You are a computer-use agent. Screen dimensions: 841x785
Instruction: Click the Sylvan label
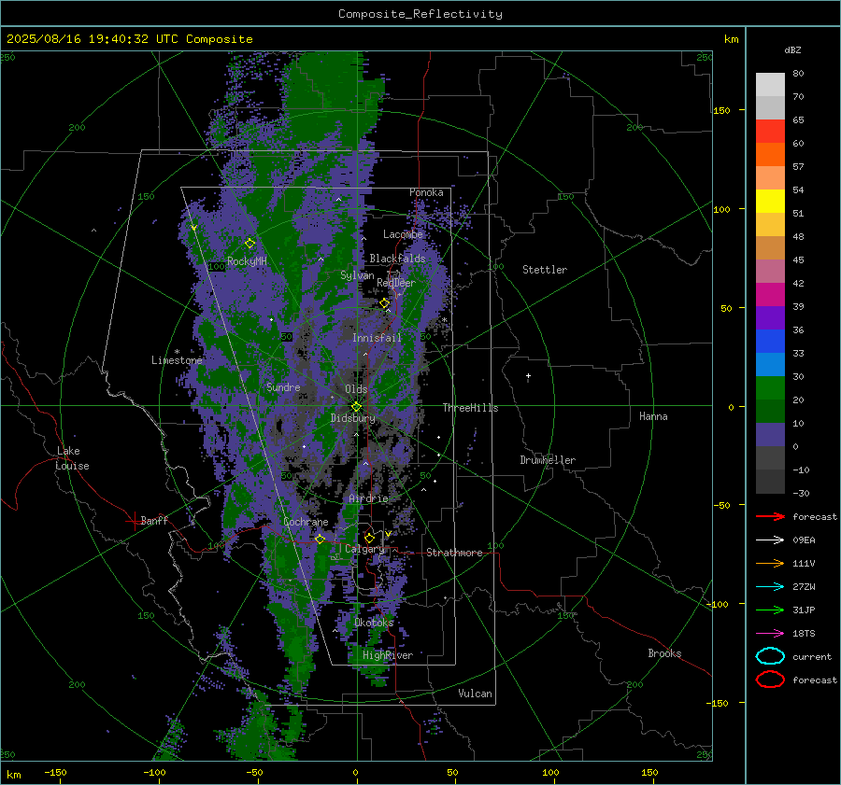click(x=357, y=275)
